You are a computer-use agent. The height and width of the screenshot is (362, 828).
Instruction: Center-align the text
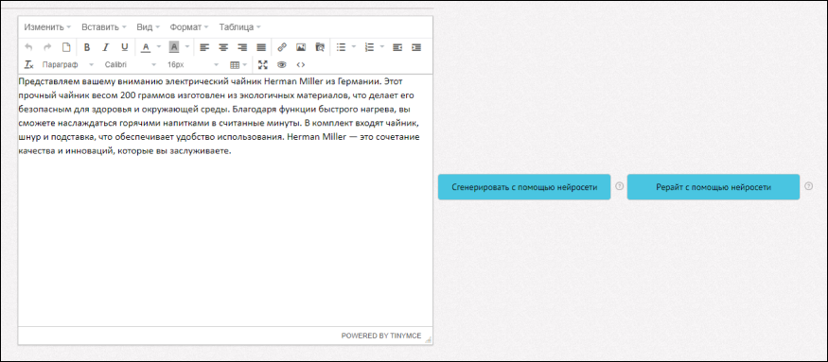pyautogui.click(x=223, y=47)
